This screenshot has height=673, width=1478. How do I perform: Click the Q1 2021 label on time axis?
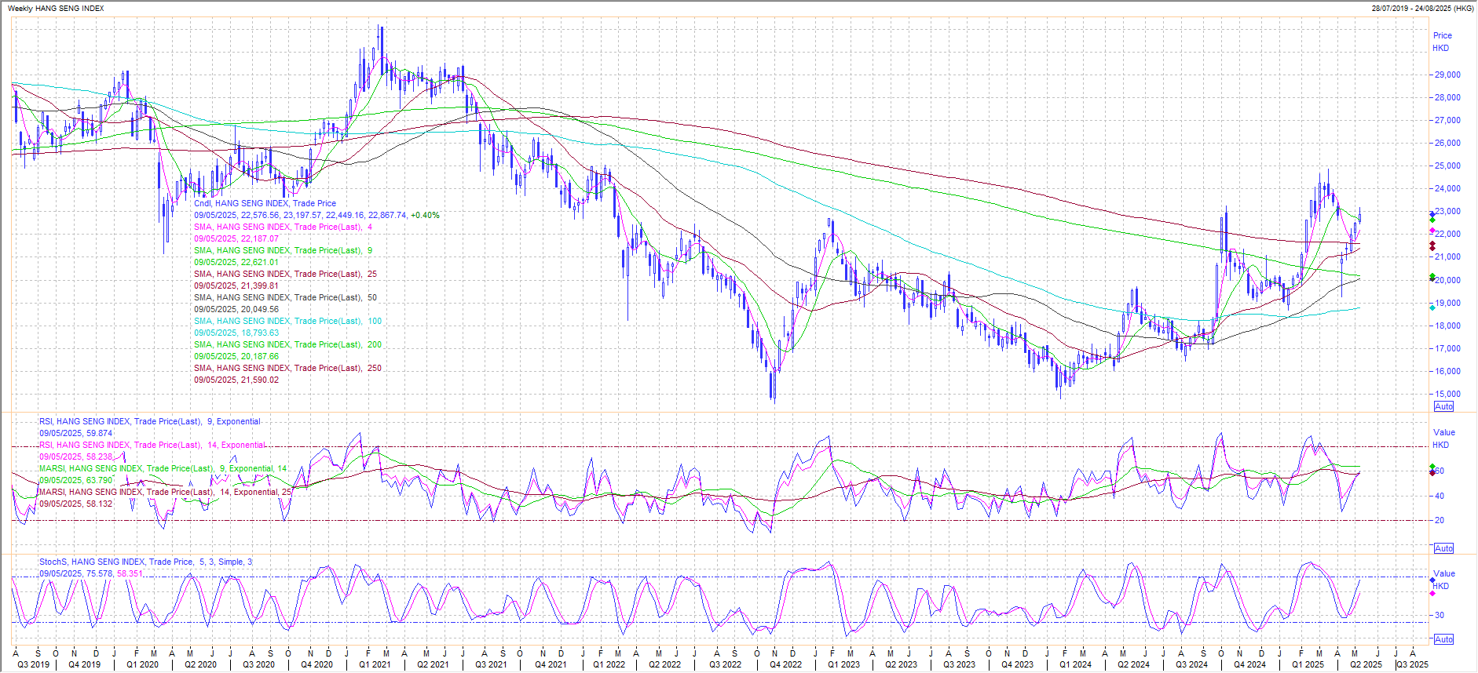(375, 664)
